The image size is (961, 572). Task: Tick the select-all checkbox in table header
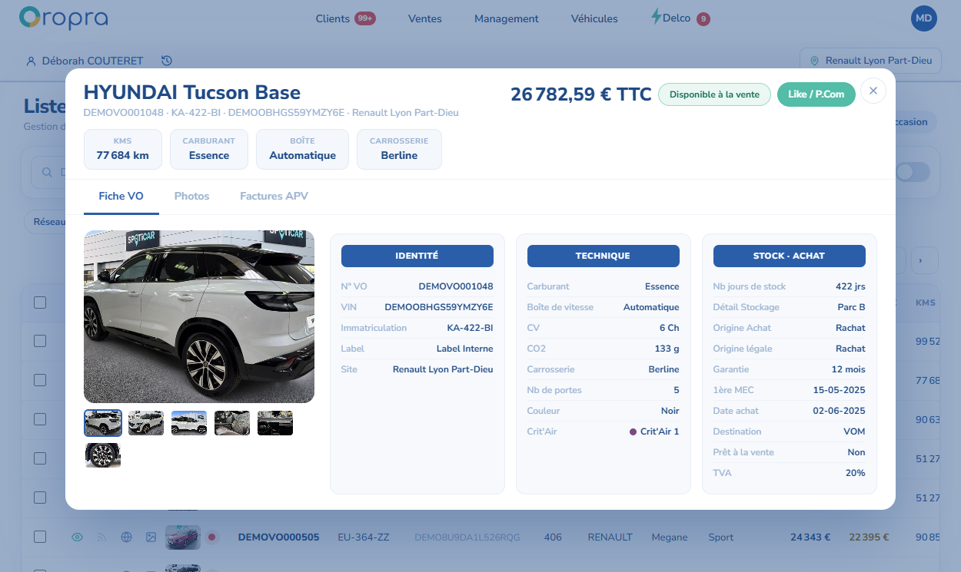40,303
